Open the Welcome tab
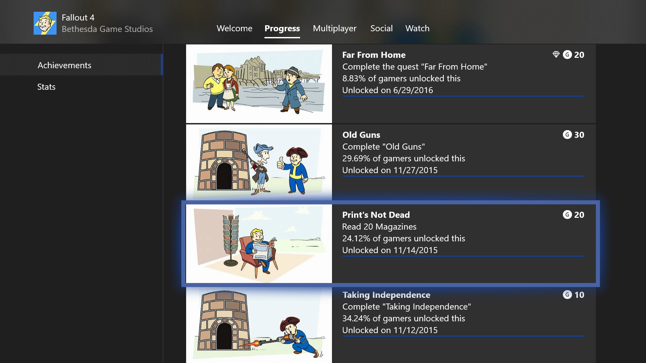646x363 pixels. pos(235,28)
